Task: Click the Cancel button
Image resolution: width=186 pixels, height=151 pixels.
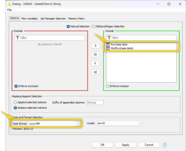Action: (x=149, y=145)
